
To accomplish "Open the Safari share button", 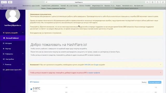I will click(x=158, y=2).
